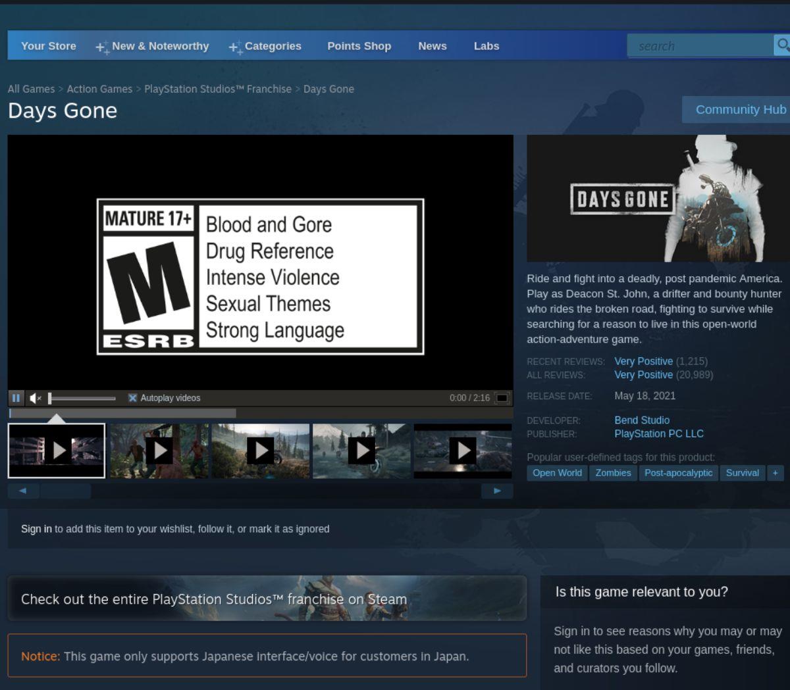Click the search magnifying glass icon
Screen dimensions: 790x690
(x=782, y=45)
